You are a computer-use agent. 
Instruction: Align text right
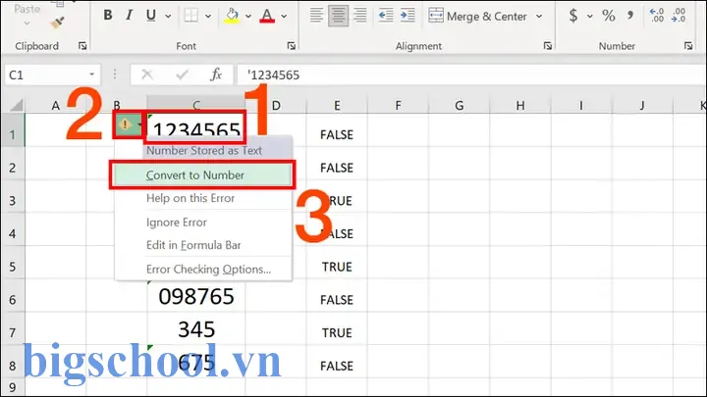[359, 16]
